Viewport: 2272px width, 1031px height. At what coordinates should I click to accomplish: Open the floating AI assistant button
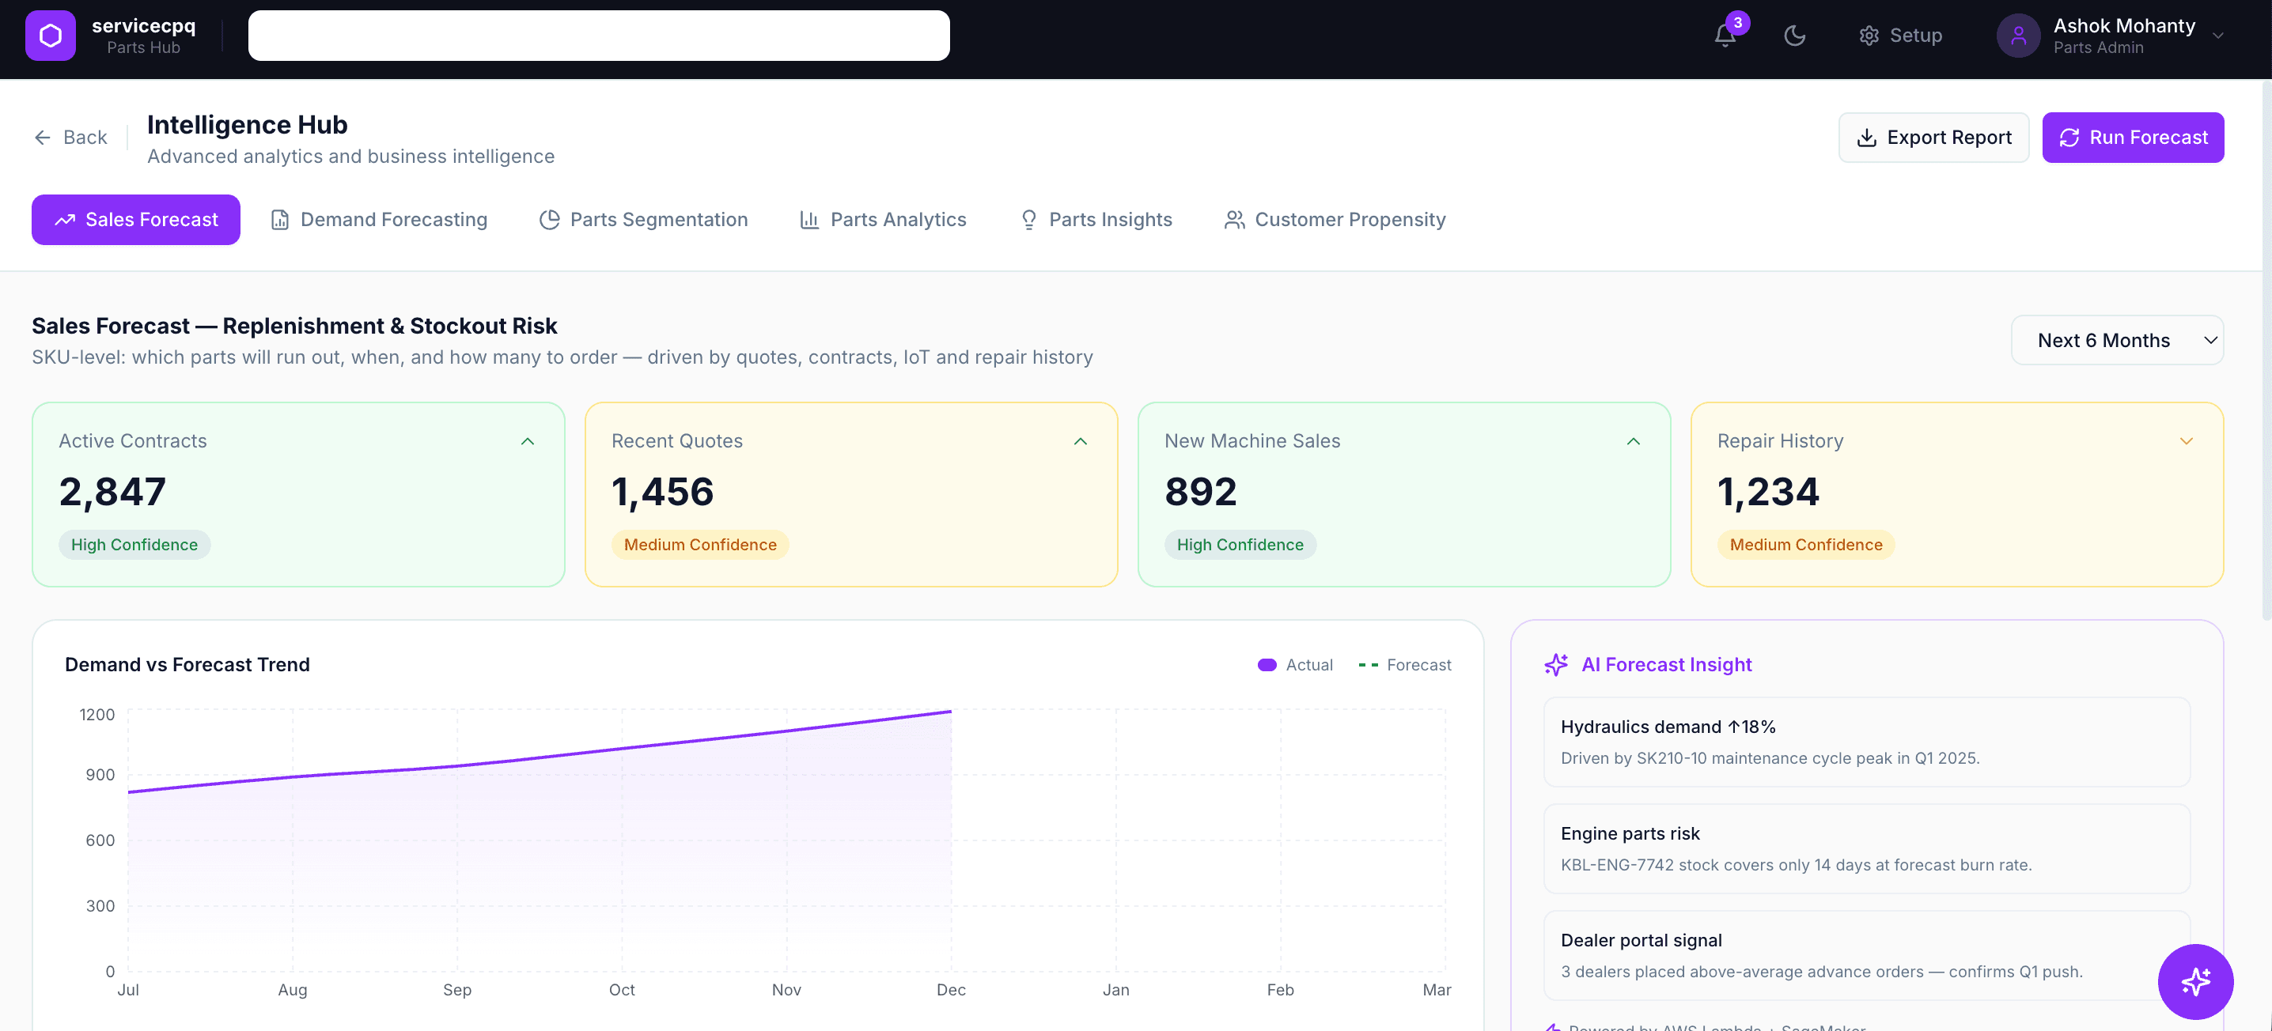[x=2195, y=980]
